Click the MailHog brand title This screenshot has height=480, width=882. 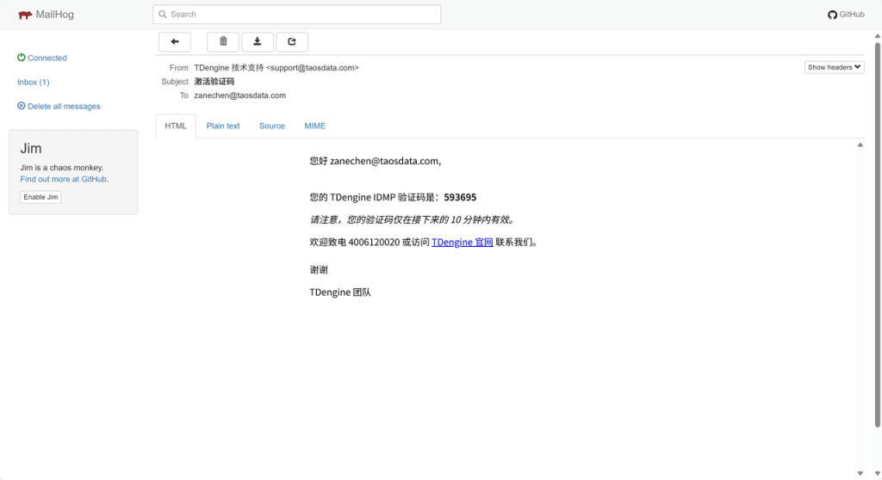[x=54, y=15]
